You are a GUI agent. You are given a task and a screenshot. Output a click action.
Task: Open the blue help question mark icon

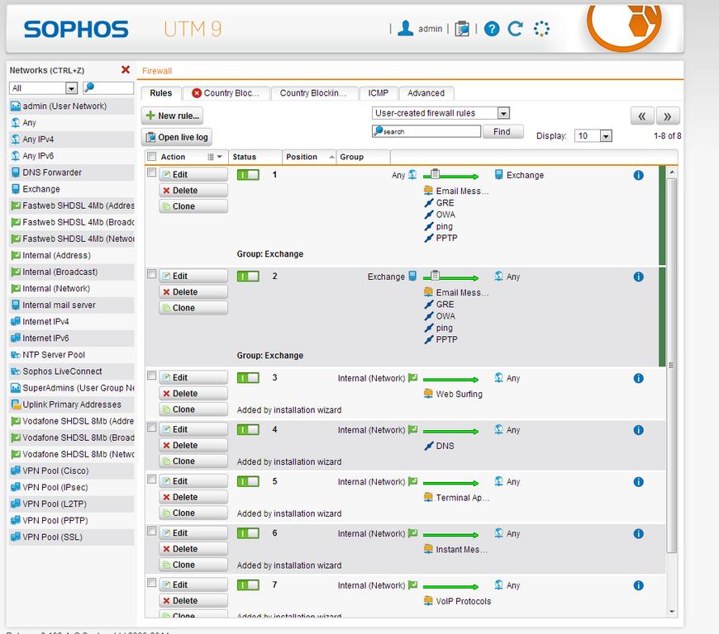(492, 29)
